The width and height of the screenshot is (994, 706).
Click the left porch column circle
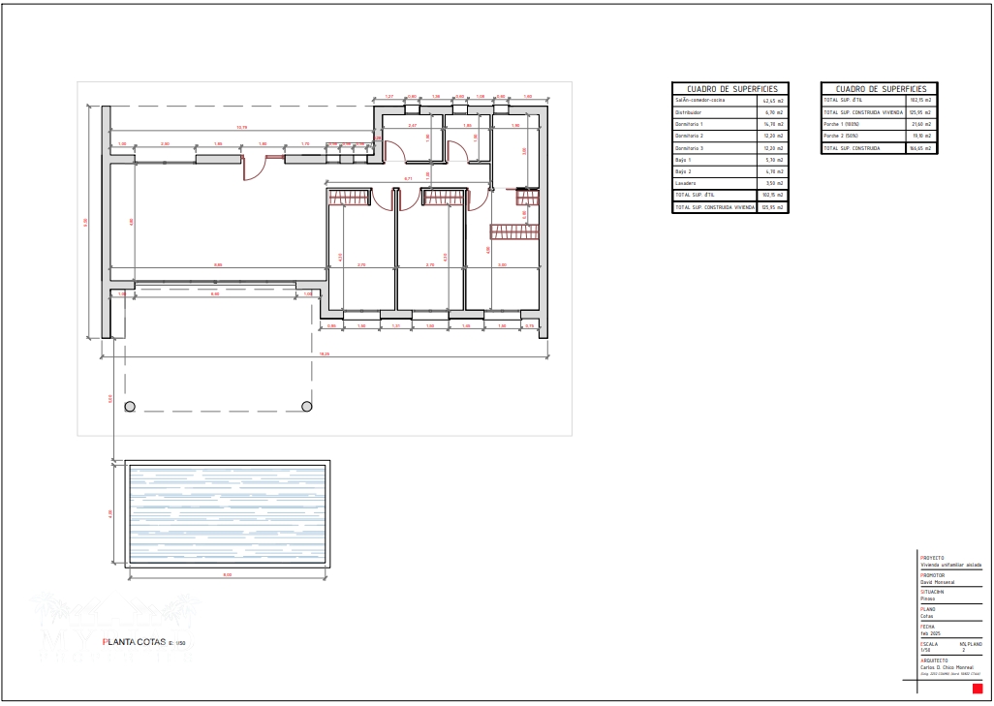point(129,407)
